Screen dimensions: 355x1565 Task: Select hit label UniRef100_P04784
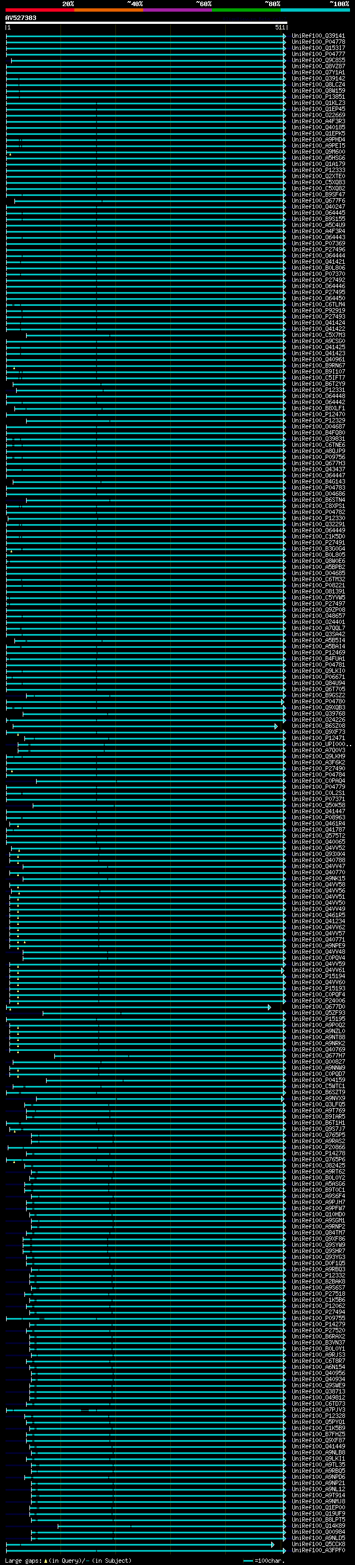coord(318,774)
